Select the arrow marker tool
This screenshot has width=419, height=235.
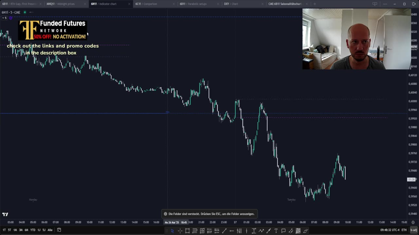[269, 231]
